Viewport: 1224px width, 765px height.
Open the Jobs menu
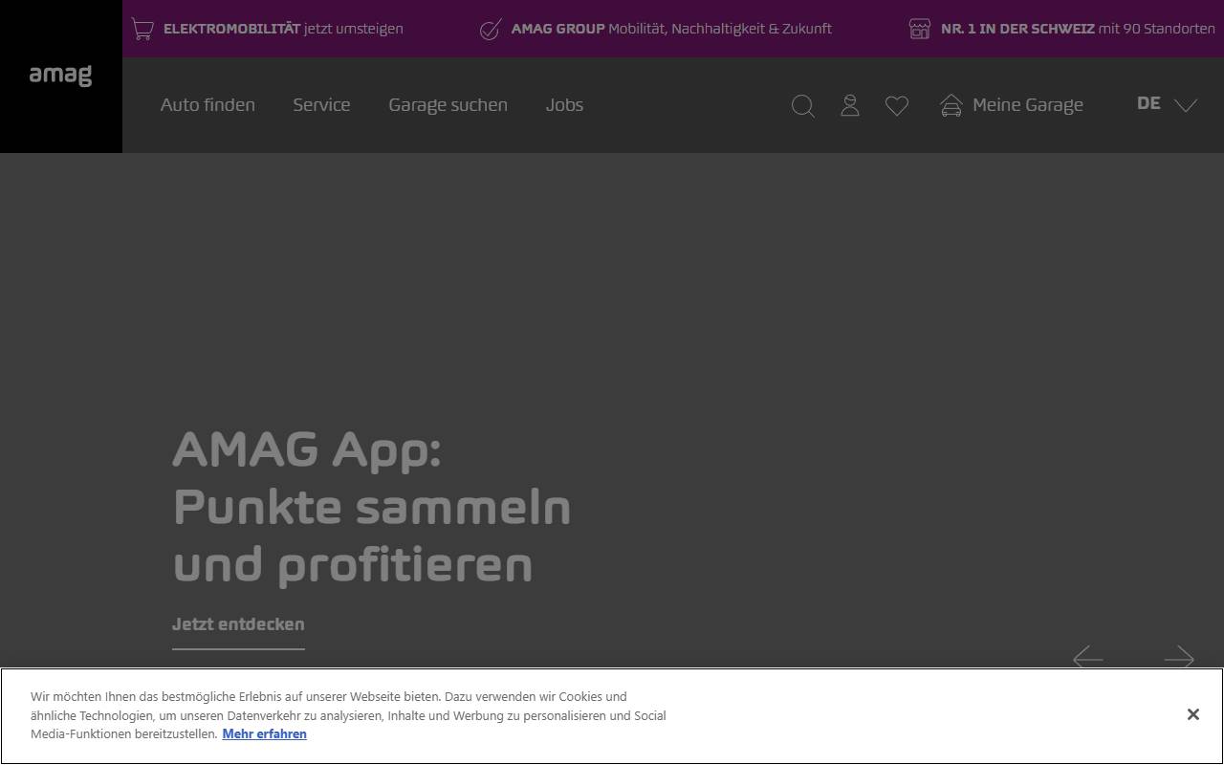pos(564,105)
